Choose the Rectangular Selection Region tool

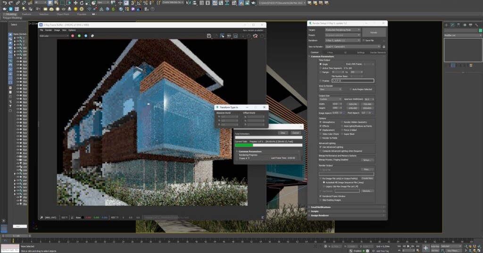tap(63, 3)
